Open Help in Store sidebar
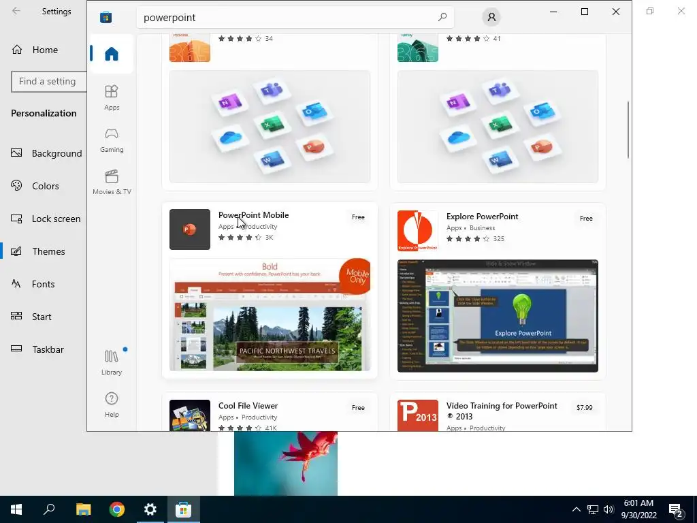 click(x=112, y=405)
